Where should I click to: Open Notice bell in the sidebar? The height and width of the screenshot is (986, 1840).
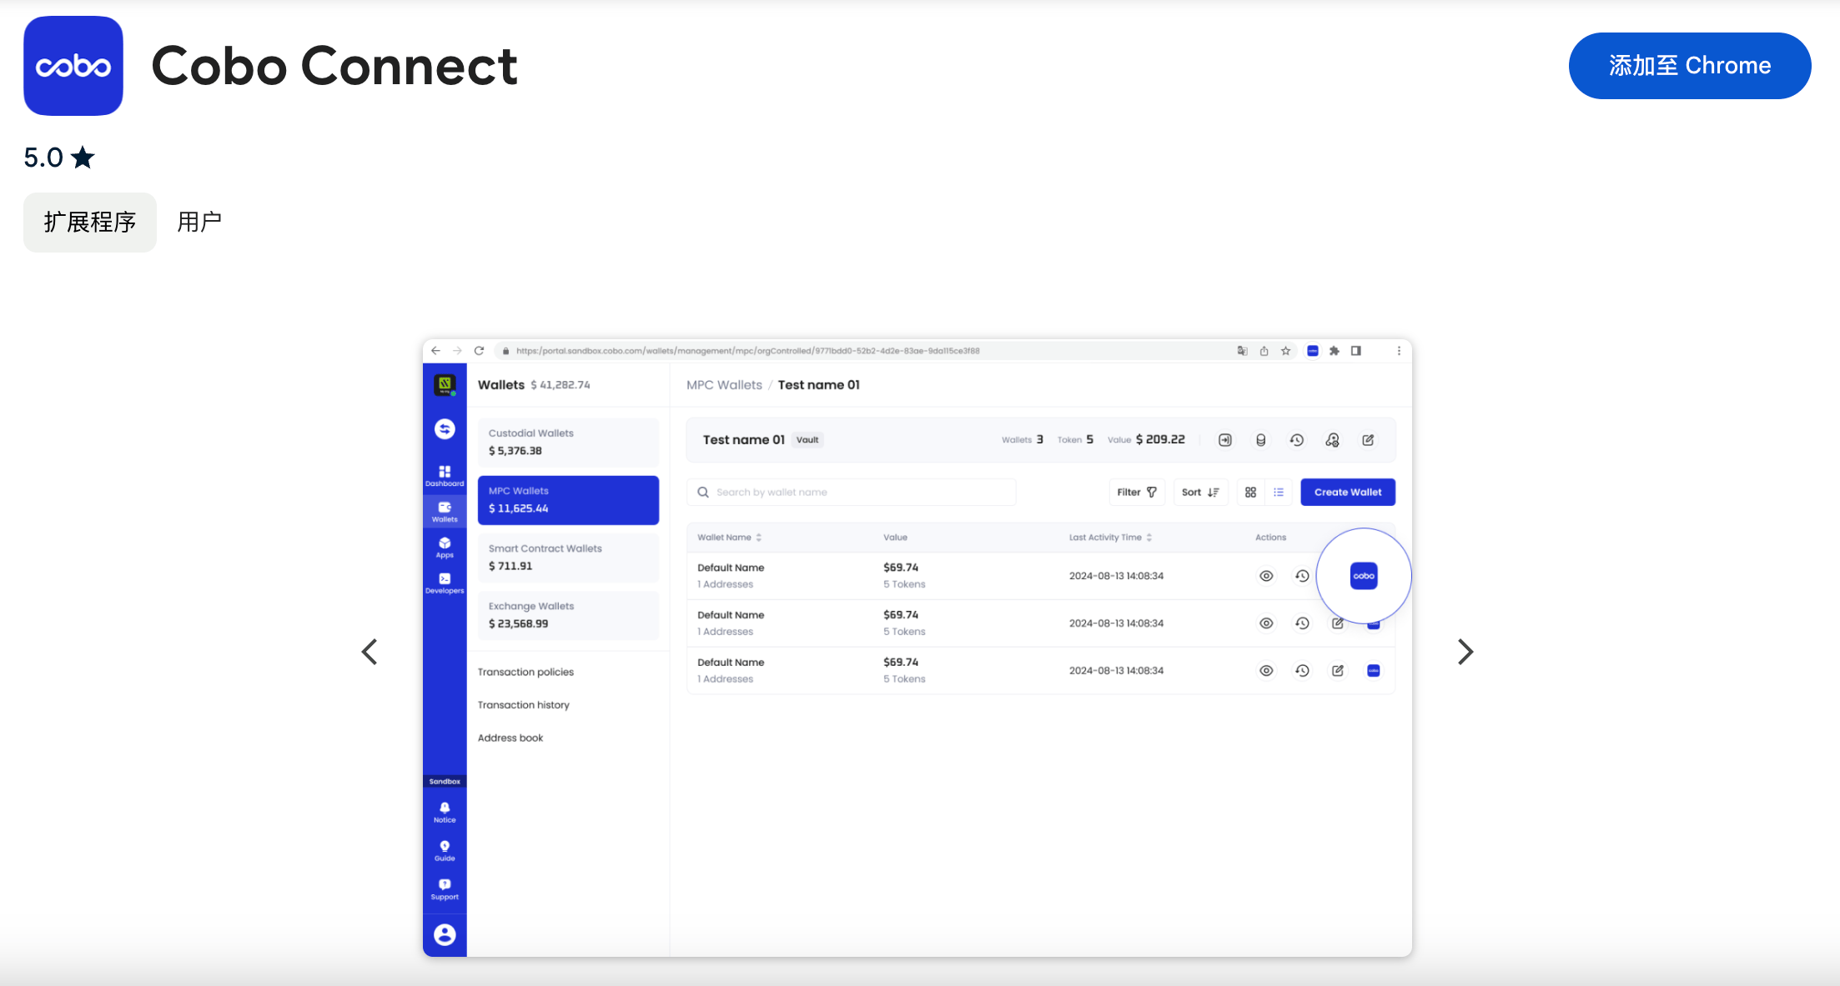click(x=445, y=813)
